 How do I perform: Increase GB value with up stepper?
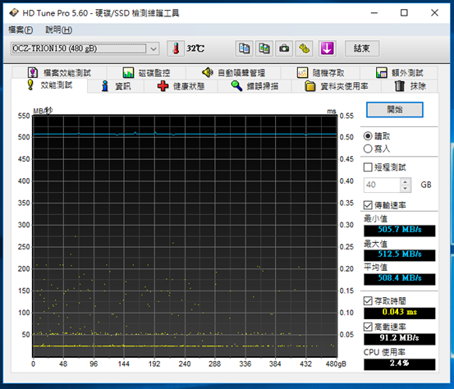[406, 181]
